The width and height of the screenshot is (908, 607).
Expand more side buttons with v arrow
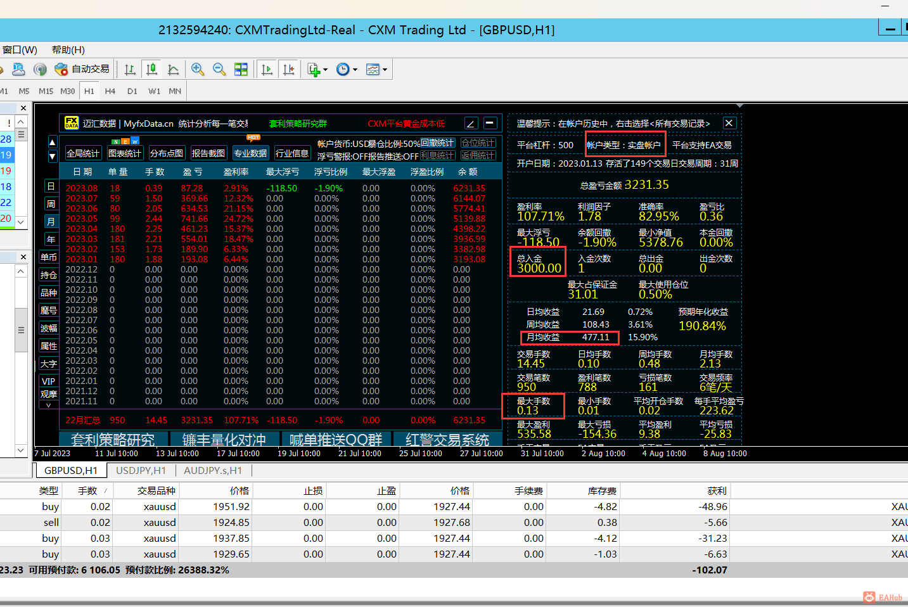pos(49,405)
